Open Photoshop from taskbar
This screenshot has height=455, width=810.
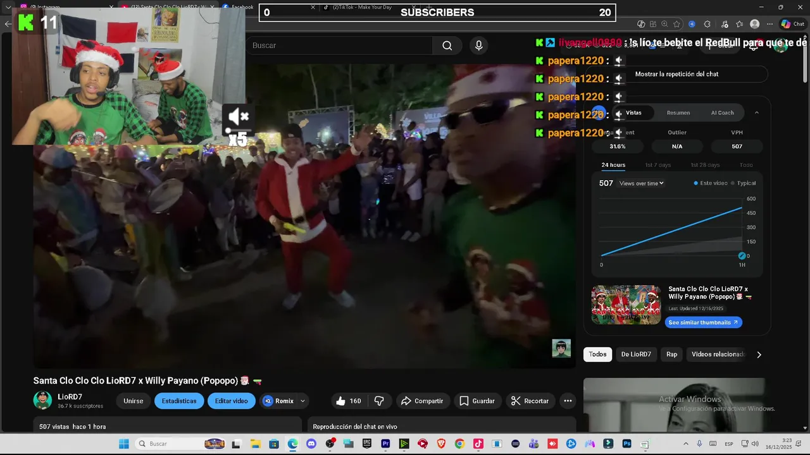[626, 444]
